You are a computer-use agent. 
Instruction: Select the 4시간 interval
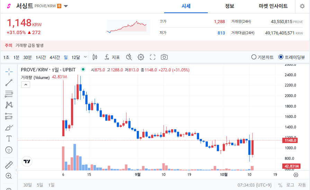click(x=55, y=57)
